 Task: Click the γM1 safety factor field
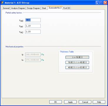click(33, 26)
